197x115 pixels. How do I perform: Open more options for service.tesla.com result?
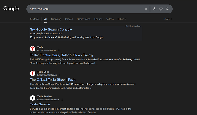[62, 100]
